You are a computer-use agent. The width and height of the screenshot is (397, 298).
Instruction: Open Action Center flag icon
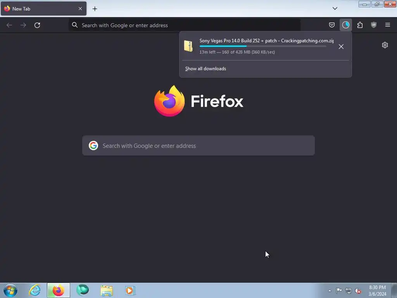[339, 291]
